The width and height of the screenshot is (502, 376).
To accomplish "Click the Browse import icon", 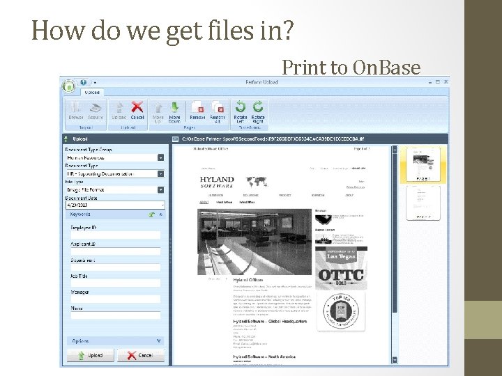I will (x=75, y=110).
